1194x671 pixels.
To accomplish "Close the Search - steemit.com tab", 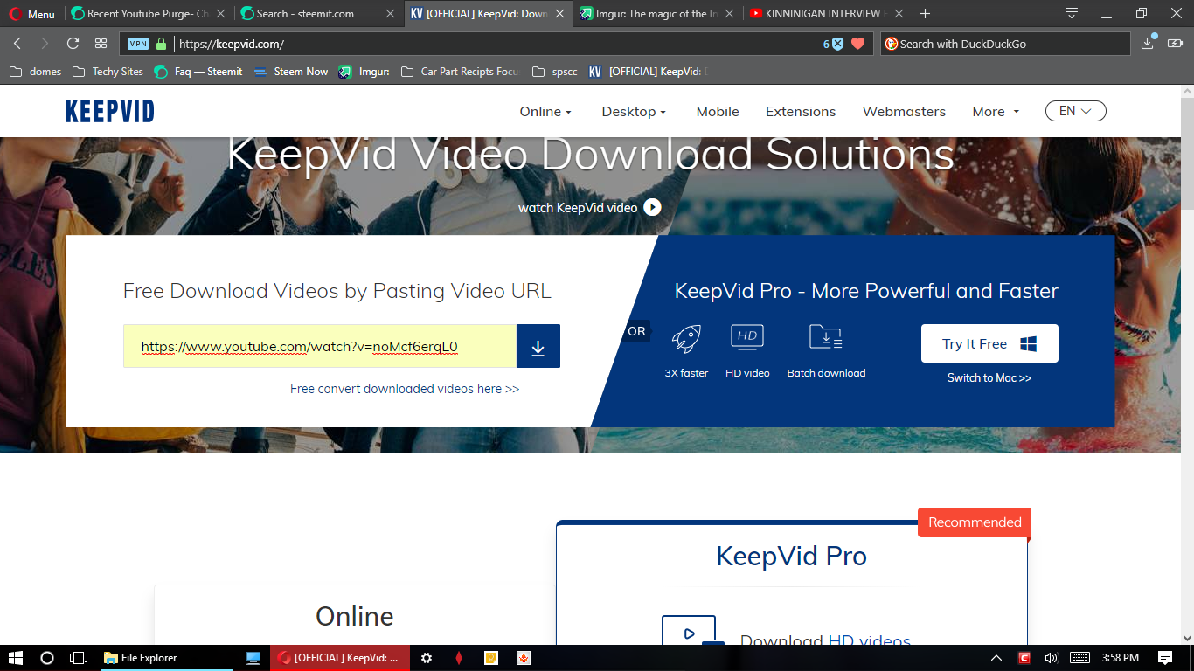I will [391, 14].
